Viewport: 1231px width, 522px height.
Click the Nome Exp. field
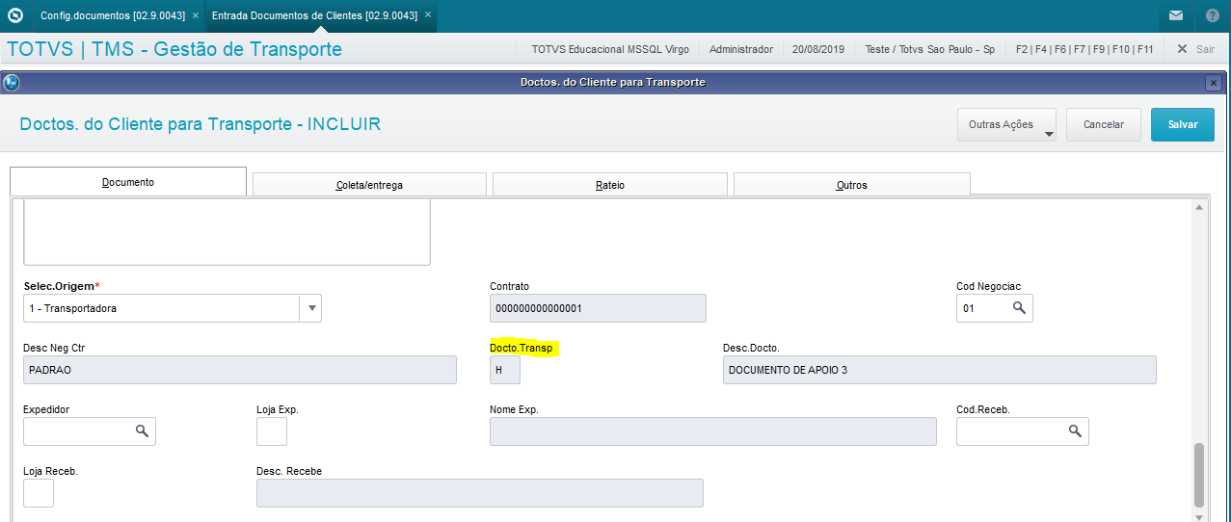coord(713,431)
